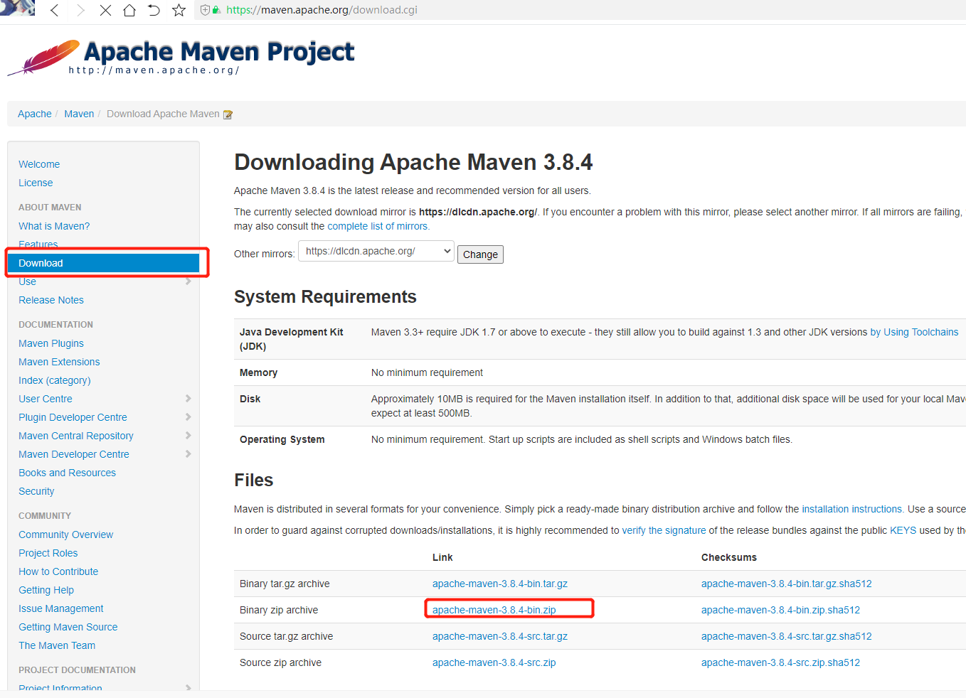This screenshot has width=966, height=698.
Task: Open Getting Maven Source link
Action: coord(68,627)
